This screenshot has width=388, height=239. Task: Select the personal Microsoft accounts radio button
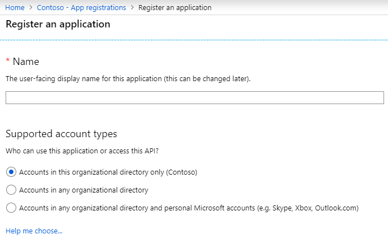point(11,208)
